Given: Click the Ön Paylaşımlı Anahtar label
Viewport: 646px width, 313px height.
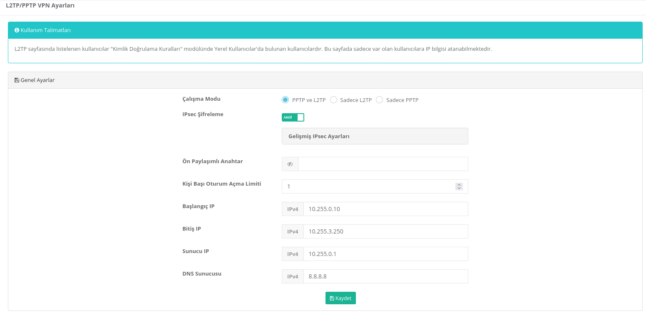Looking at the screenshot, I should pos(213,161).
